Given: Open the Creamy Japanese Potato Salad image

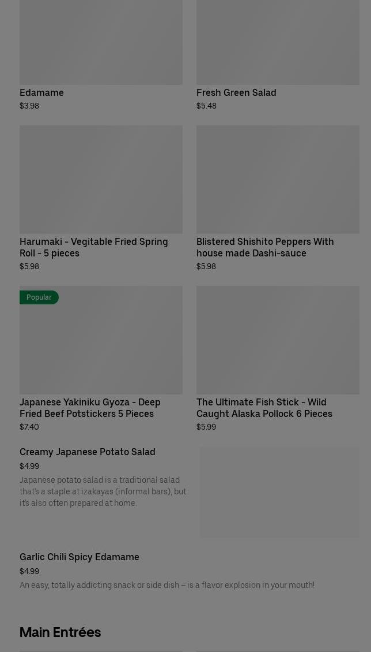Looking at the screenshot, I should (x=279, y=492).
